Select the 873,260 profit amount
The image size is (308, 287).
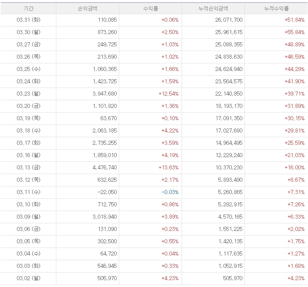(107, 32)
